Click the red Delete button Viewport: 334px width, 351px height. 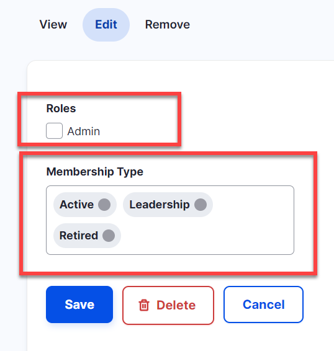(168, 305)
